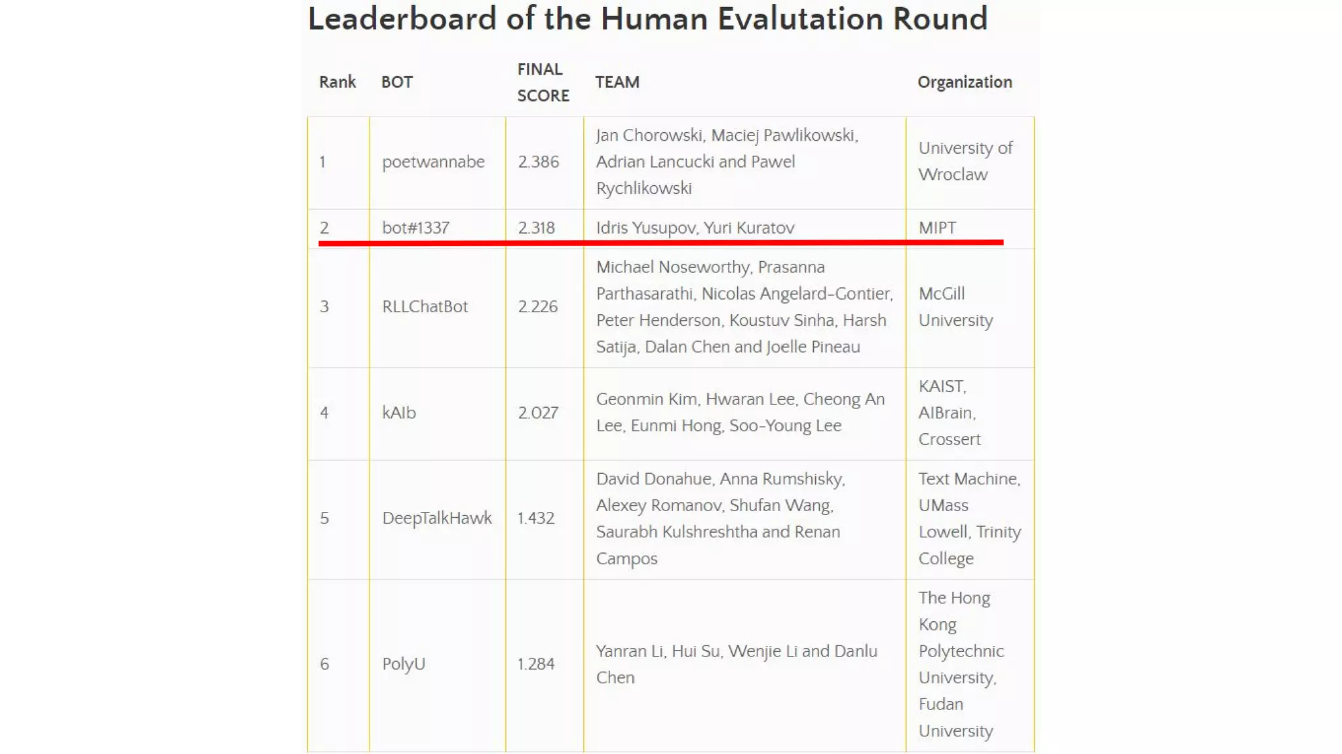Image resolution: width=1342 pixels, height=754 pixels.
Task: Click the kAIb bot name
Action: point(399,412)
